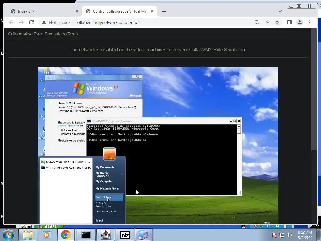Image resolution: width=321 pixels, height=241 pixels.
Task: Go back in Chrome
Action: pos(11,22)
